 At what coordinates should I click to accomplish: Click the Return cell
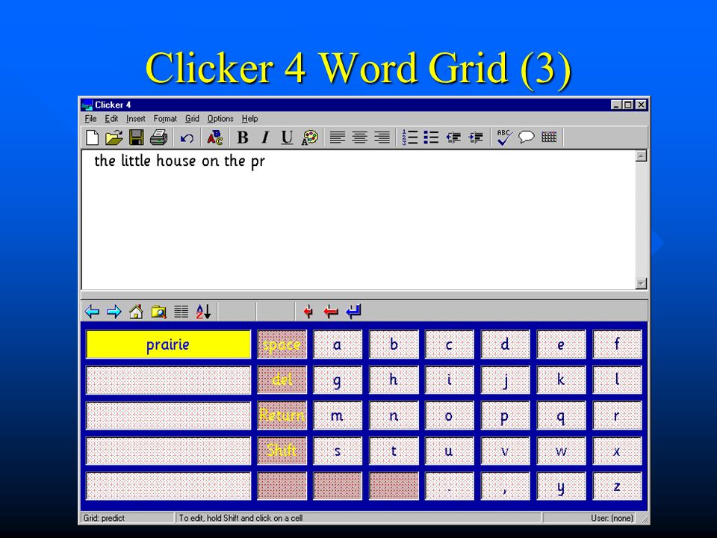(282, 415)
